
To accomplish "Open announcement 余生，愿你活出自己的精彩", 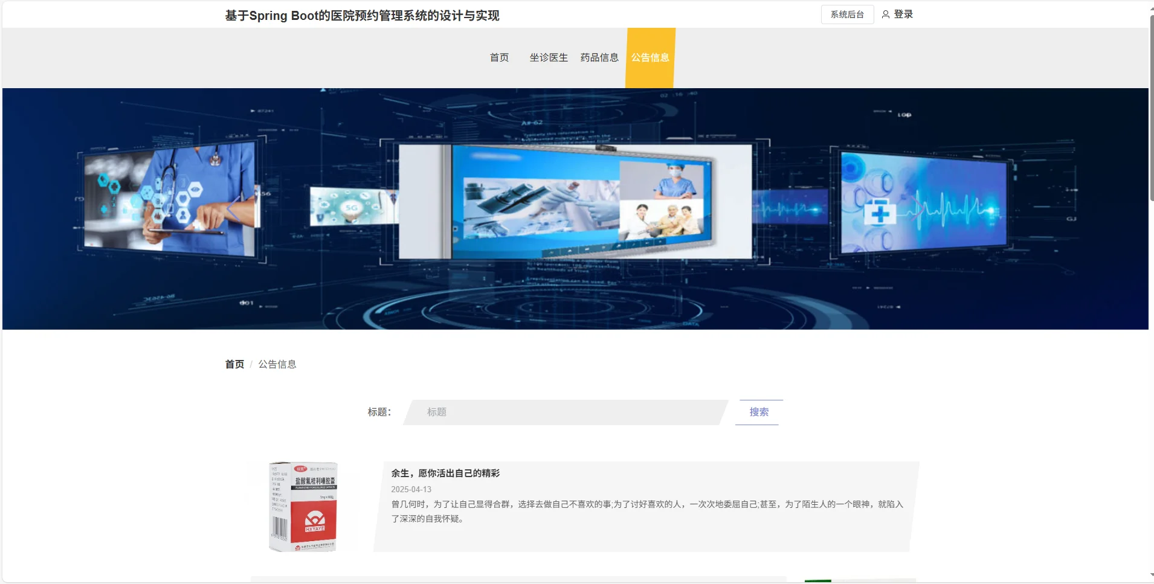I will coord(445,473).
